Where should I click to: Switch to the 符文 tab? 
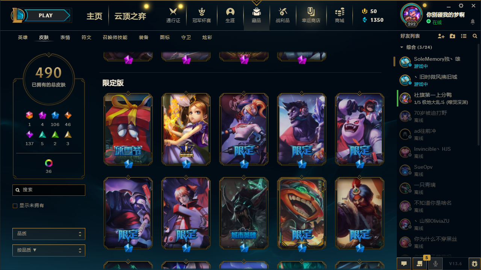coord(86,37)
